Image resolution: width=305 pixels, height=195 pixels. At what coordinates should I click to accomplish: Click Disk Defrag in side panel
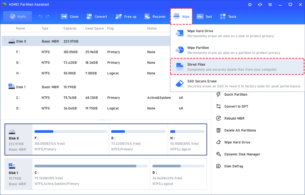(233, 166)
